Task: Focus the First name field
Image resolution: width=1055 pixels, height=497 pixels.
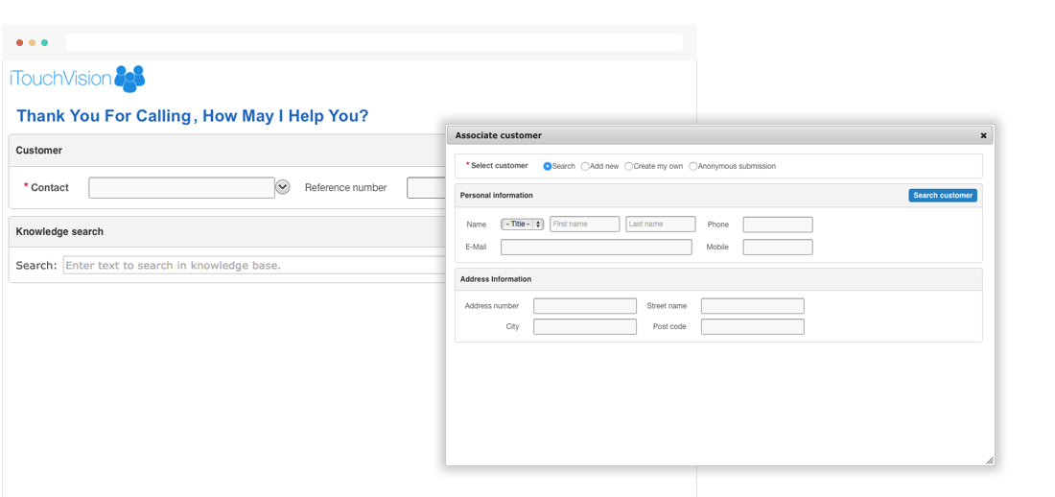Action: point(585,225)
